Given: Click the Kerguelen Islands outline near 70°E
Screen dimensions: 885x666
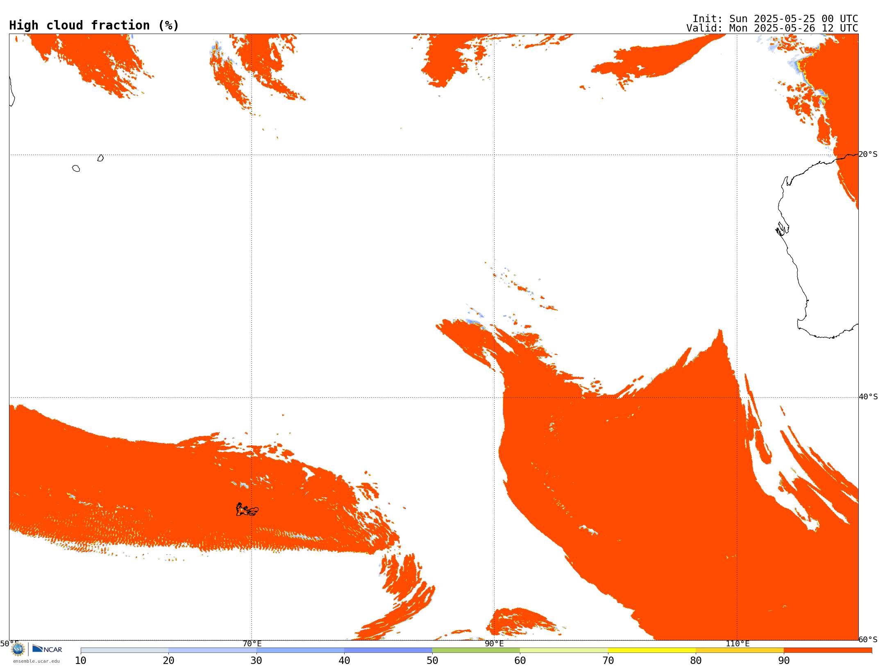Looking at the screenshot, I should 247,510.
